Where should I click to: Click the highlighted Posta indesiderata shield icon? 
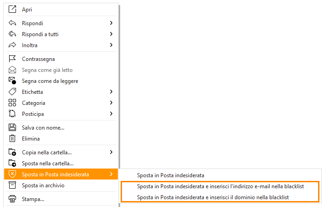[x=12, y=174]
